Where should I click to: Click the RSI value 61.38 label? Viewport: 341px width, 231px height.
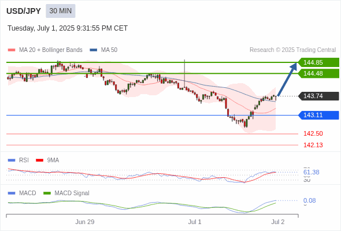(x=311, y=172)
